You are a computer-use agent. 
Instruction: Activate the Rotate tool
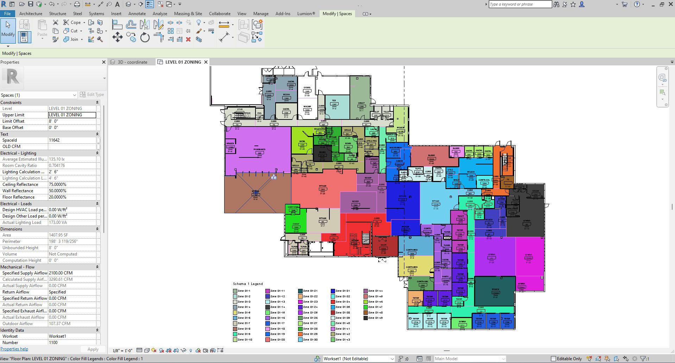[145, 37]
